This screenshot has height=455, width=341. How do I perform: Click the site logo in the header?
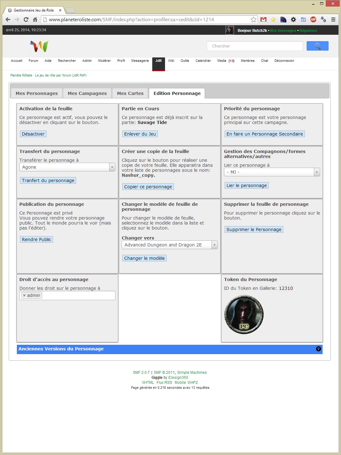click(39, 46)
